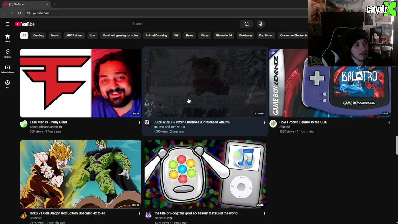
Task: Open options menu for Balatro GBA video
Action: coord(389,123)
